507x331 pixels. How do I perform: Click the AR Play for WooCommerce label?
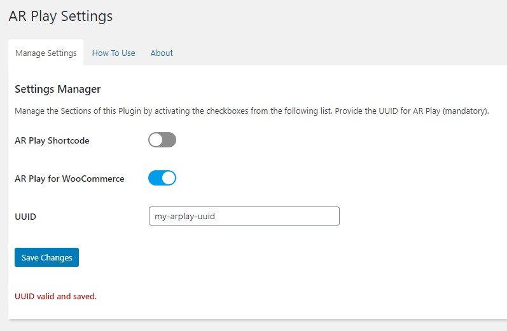[69, 179]
